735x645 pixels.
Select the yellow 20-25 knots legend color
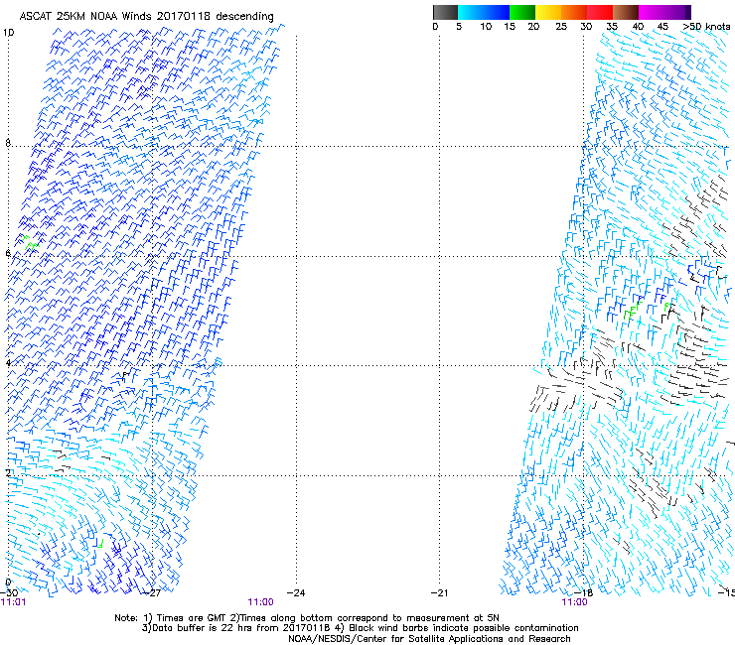[x=548, y=12]
